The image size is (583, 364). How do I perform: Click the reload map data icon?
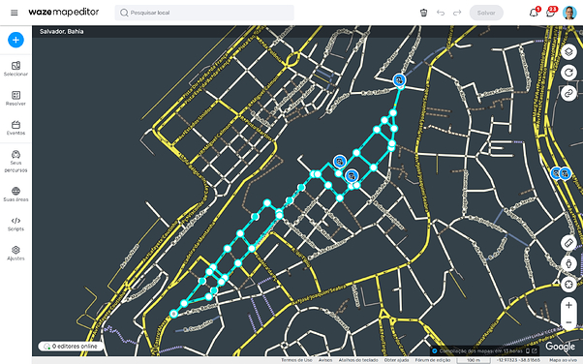click(x=568, y=73)
